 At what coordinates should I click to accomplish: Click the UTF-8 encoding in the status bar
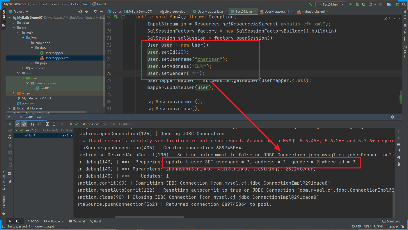coord(378,226)
